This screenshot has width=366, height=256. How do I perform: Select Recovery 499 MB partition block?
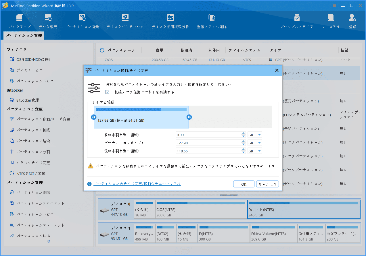point(145,234)
